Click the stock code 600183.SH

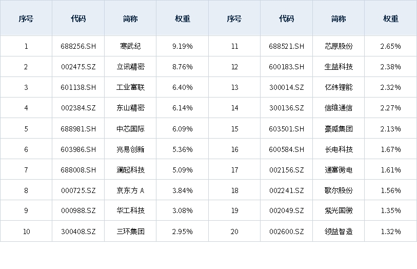pyautogui.click(x=286, y=67)
